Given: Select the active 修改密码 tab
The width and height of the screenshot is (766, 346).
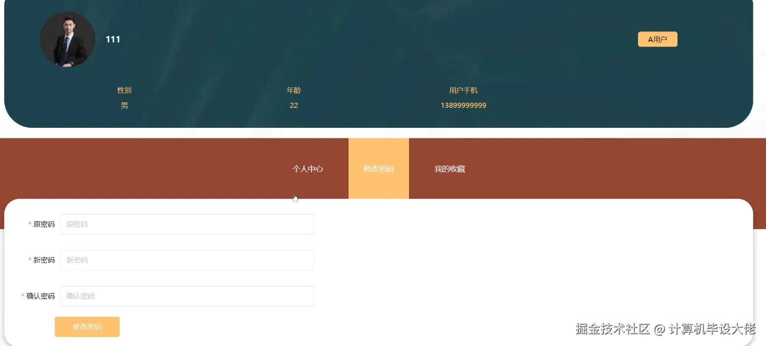Looking at the screenshot, I should point(378,168).
